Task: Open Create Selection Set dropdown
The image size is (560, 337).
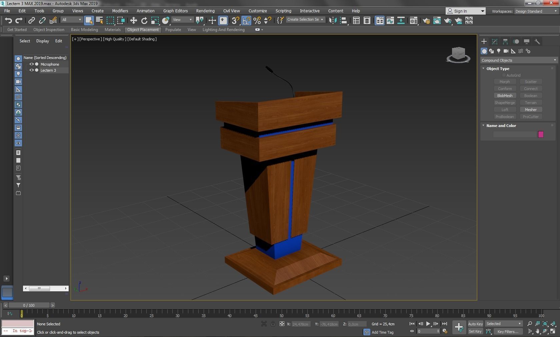Action: (x=305, y=20)
